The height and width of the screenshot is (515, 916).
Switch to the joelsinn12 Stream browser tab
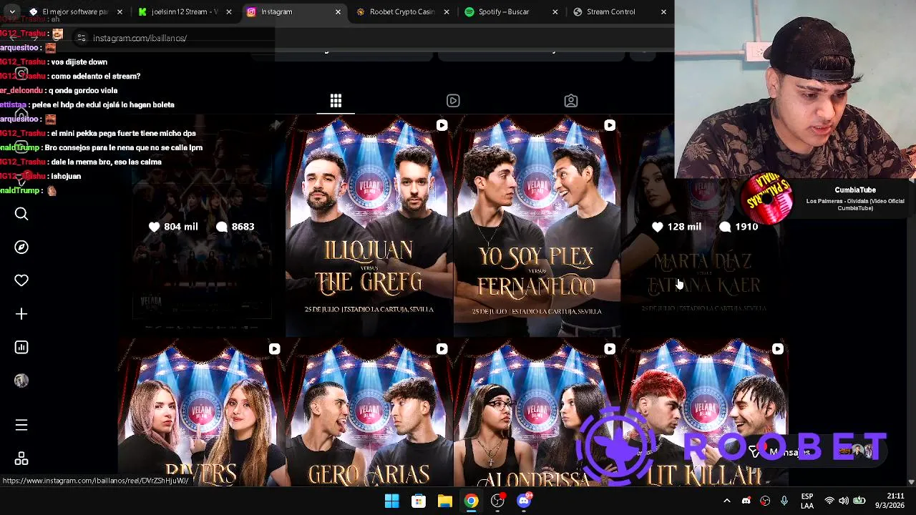click(x=185, y=11)
